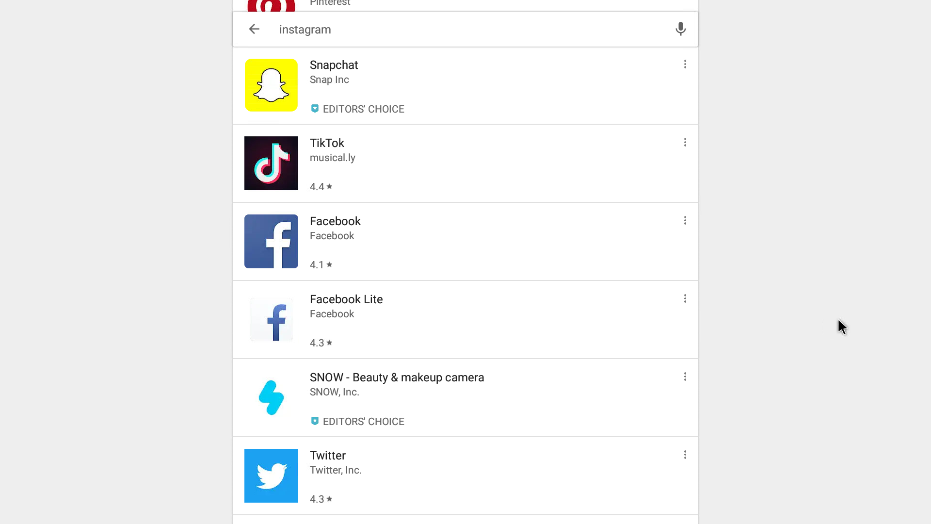Tap TikTok star rating 4.4
Viewport: 931px width, 524px height.
[321, 186]
